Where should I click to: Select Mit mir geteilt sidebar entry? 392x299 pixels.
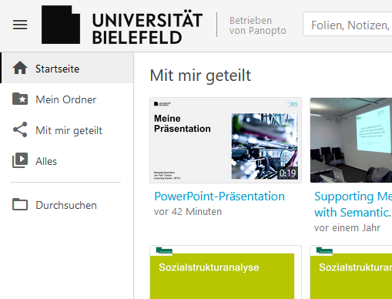click(x=67, y=130)
